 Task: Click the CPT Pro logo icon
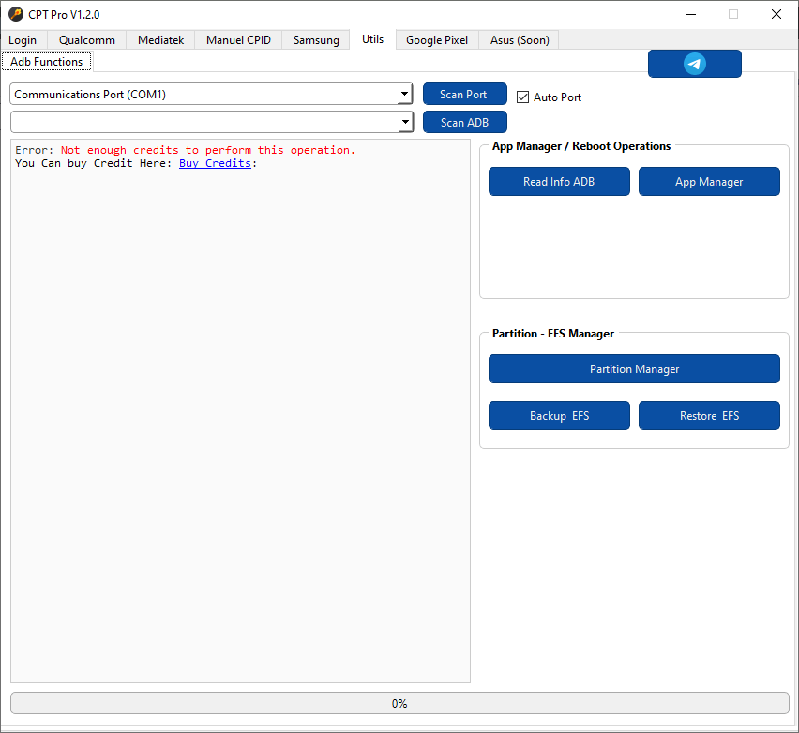[16, 14]
